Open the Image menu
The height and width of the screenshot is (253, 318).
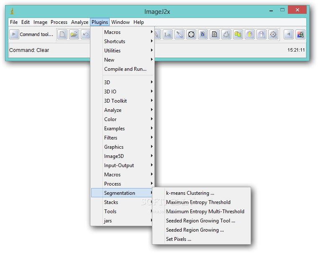point(40,22)
